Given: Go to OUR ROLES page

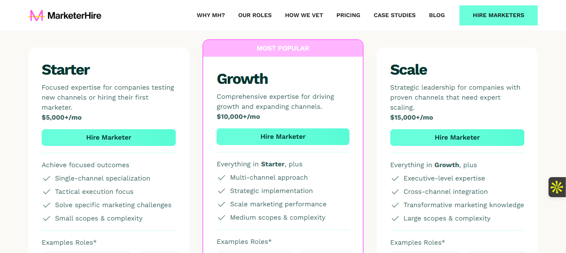Looking at the screenshot, I should (x=255, y=15).
